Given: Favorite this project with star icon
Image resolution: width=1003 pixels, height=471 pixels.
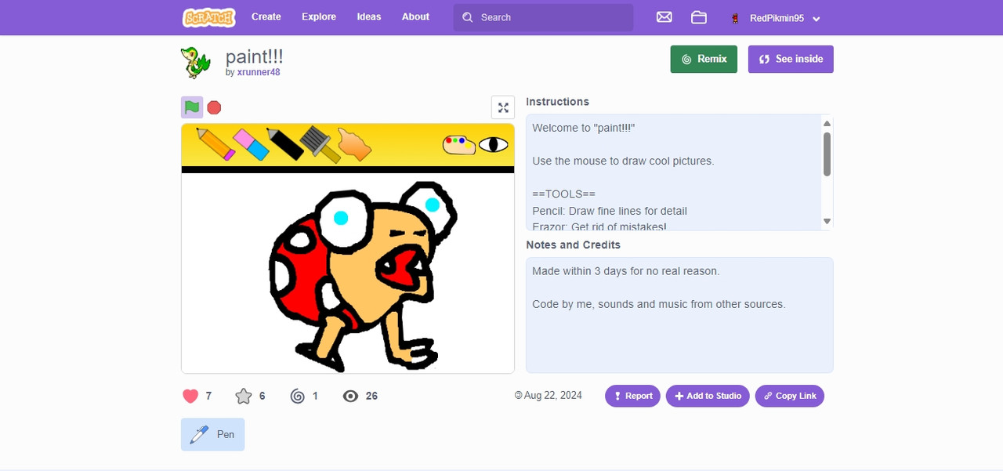Looking at the screenshot, I should coord(244,396).
